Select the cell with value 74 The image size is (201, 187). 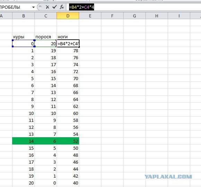click(68, 64)
